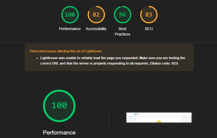The image size is (217, 138).
Task: Click the 'Status code: 503' text in the warning
Action: [164, 63]
